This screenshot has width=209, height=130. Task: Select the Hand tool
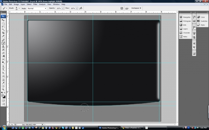click(3, 86)
